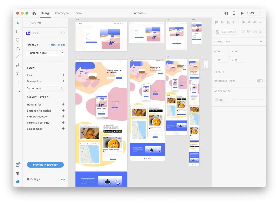The image size is (279, 204).
Task: Open the Assets panel icon
Action: point(18,165)
